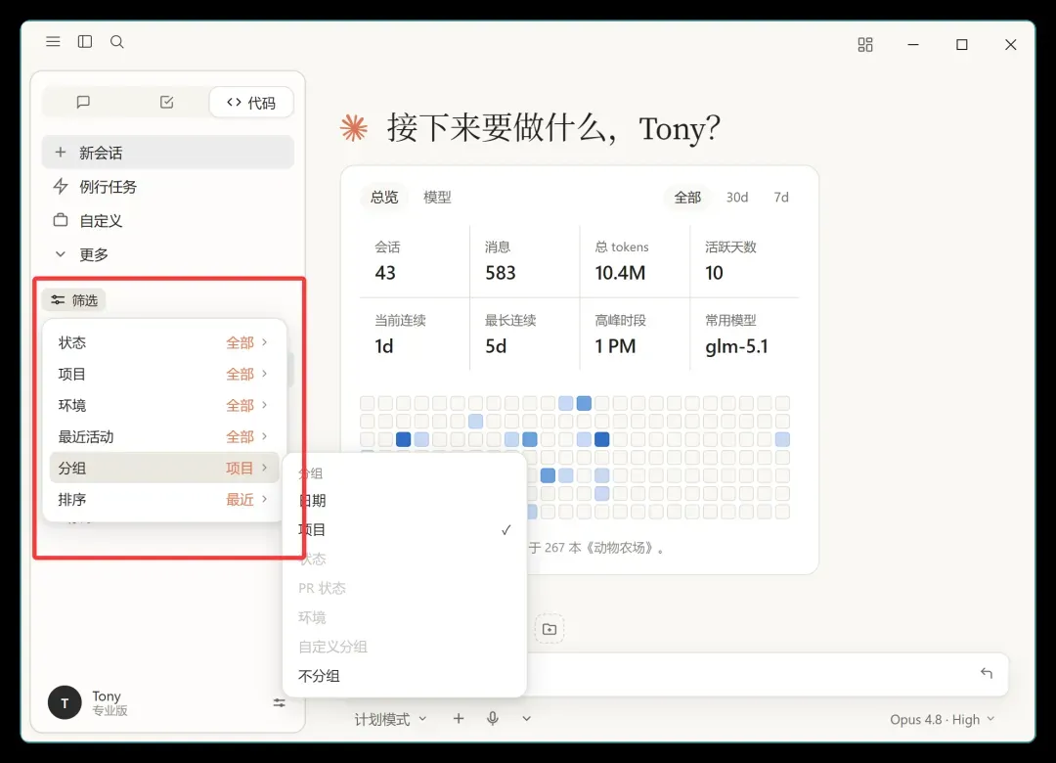This screenshot has width=1056, height=763.
Task: Open the 项目 filter submenu row
Action: tap(163, 374)
